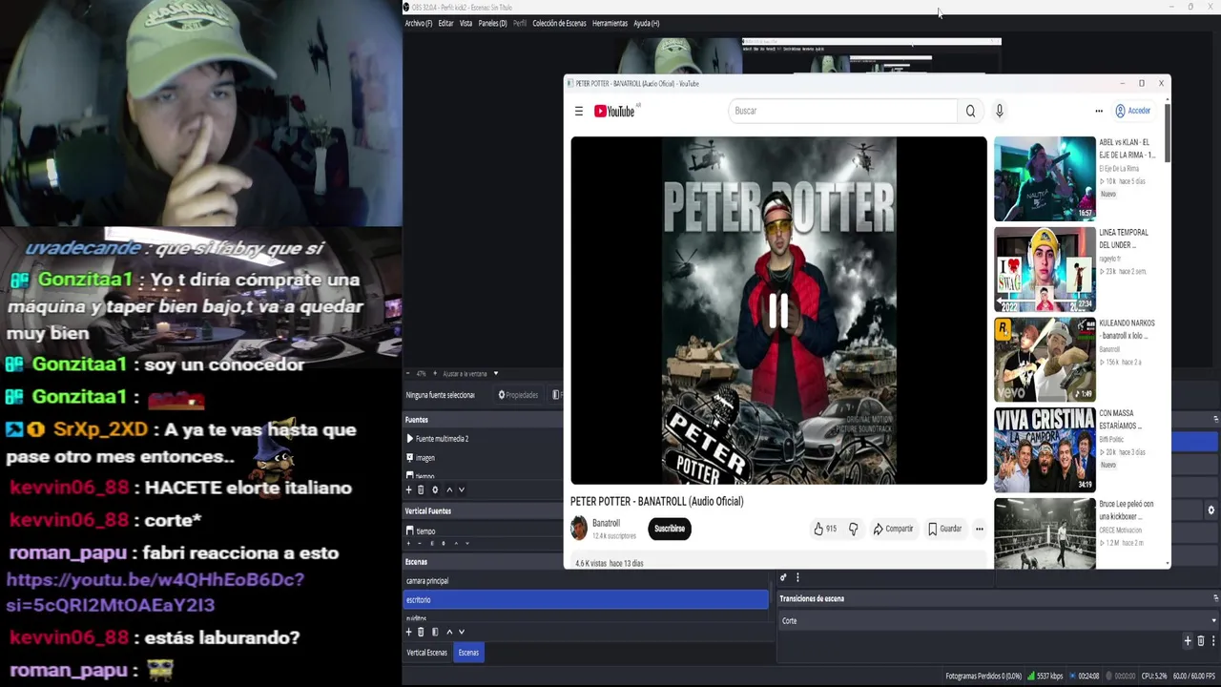Open the Banatroll channel avatar
This screenshot has height=687, width=1221.
pos(579,528)
